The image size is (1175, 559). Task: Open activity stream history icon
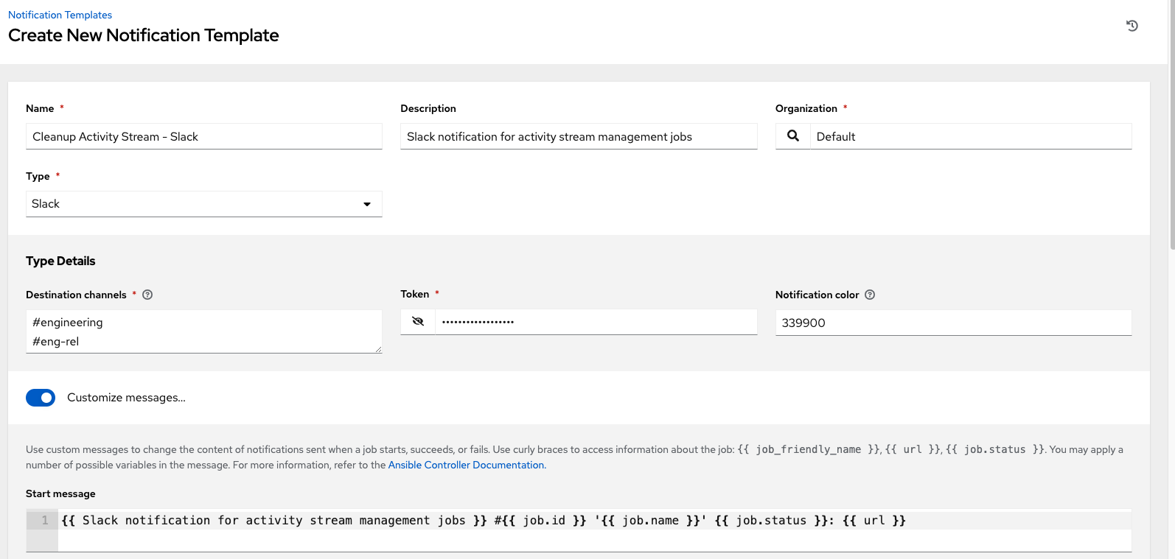[1132, 26]
